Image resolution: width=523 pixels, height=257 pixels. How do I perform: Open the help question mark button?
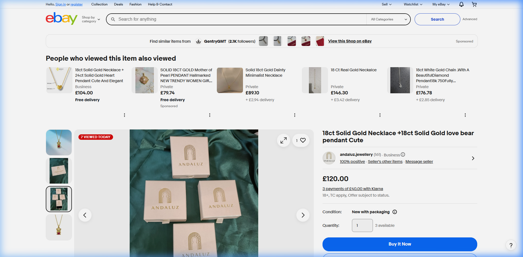pos(511,245)
